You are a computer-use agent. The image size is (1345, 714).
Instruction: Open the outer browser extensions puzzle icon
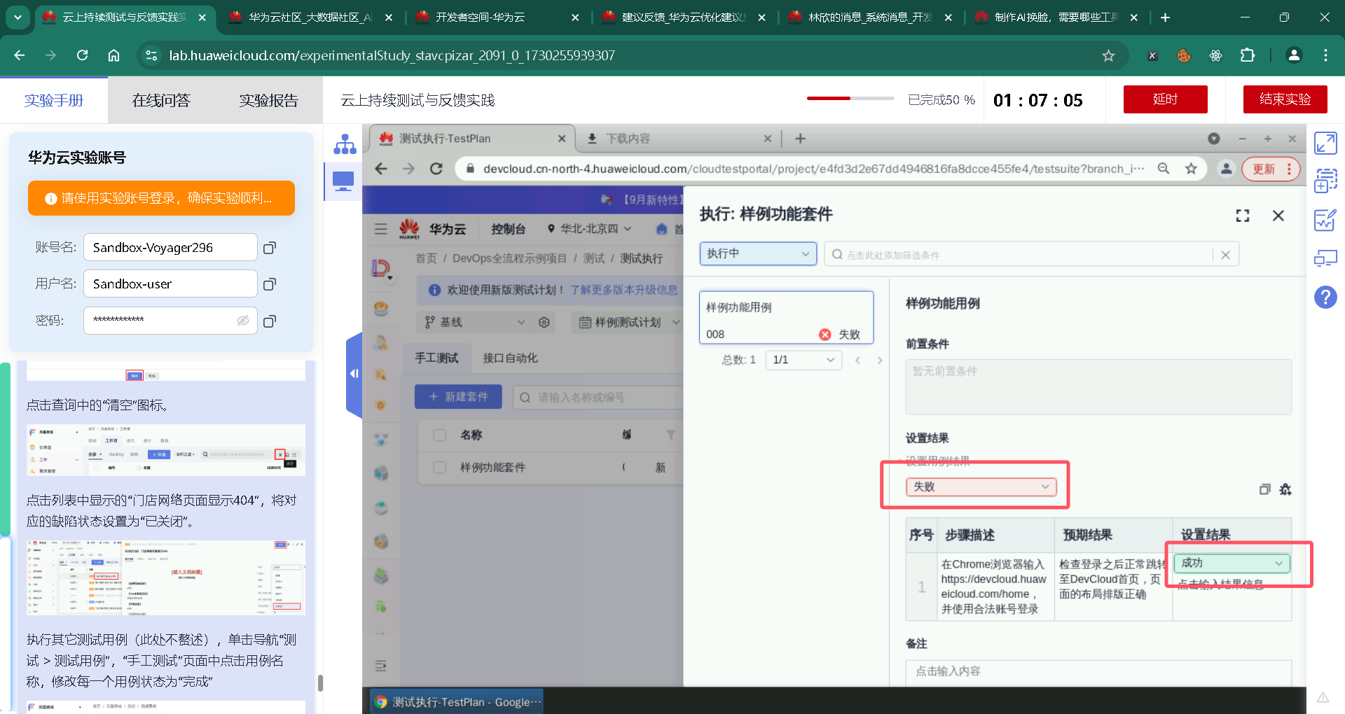1248,55
